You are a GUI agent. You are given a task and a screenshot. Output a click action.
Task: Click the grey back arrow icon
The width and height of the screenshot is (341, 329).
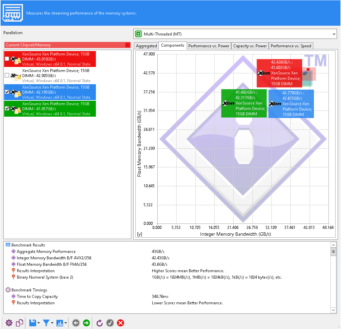76,323
